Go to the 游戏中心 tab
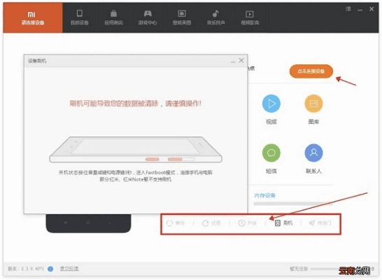The image size is (382, 280). 148,17
